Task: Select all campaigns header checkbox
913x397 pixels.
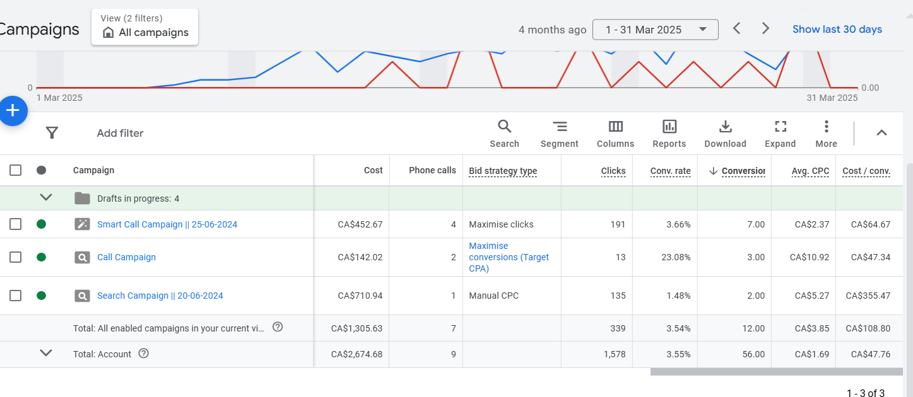Action: (16, 170)
